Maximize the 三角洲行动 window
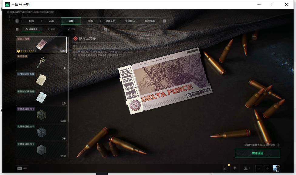This screenshot has height=175, width=296. pos(273,5)
